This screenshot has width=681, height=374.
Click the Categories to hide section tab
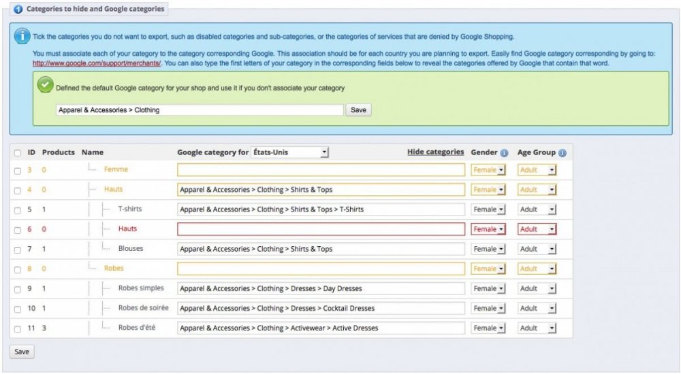pos(90,10)
